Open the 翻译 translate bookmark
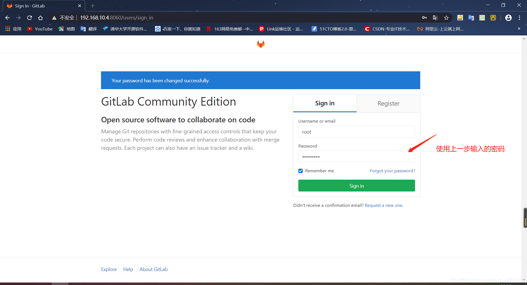 89,29
